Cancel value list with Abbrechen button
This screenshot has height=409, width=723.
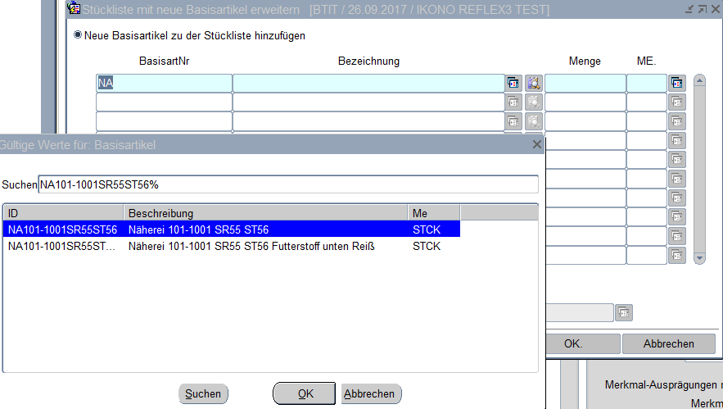(370, 393)
